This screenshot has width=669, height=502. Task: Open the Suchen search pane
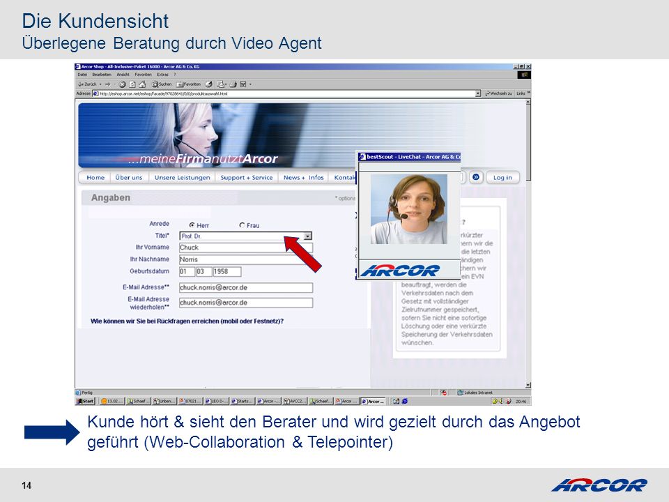[x=162, y=84]
